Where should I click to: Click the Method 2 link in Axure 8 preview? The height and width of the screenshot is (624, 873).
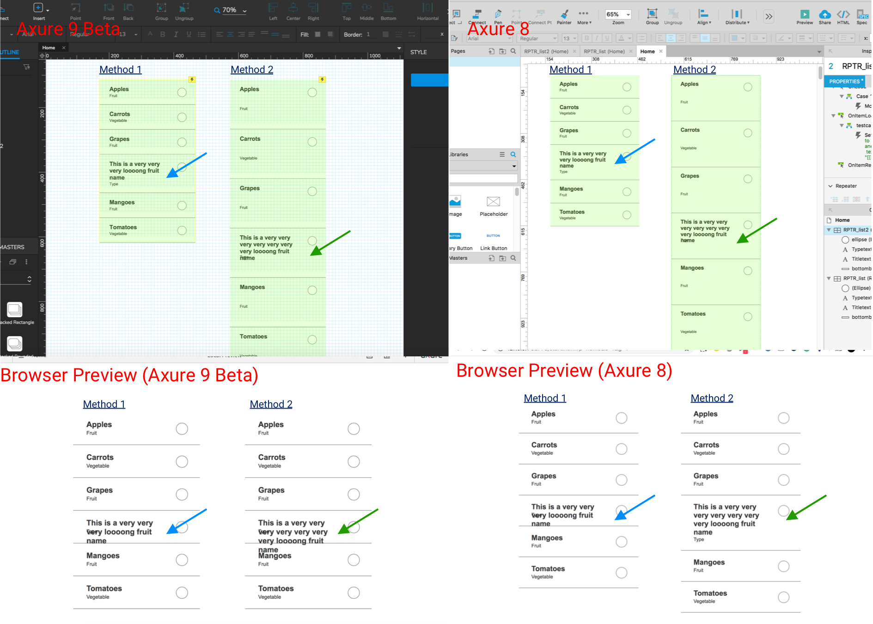(712, 398)
